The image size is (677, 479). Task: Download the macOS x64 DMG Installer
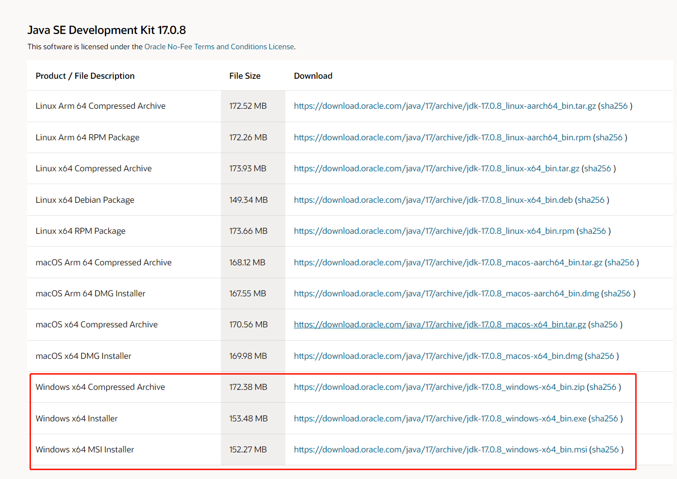point(438,356)
